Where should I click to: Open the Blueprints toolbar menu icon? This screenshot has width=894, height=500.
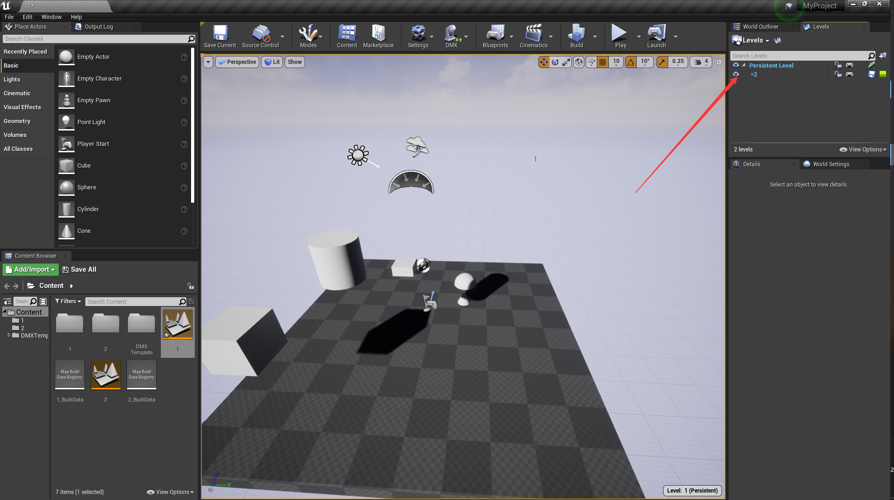496,36
